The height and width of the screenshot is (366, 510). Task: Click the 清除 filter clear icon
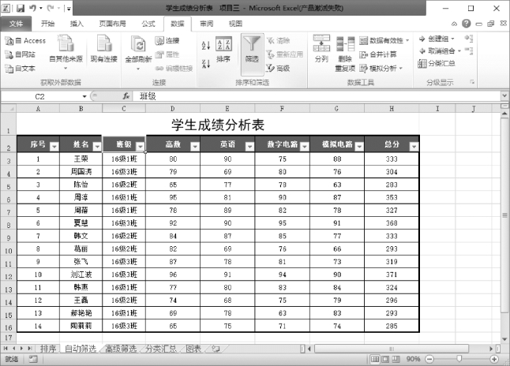click(x=271, y=41)
